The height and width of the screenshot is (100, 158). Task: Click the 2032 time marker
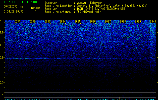pyautogui.click(x=32, y=21)
